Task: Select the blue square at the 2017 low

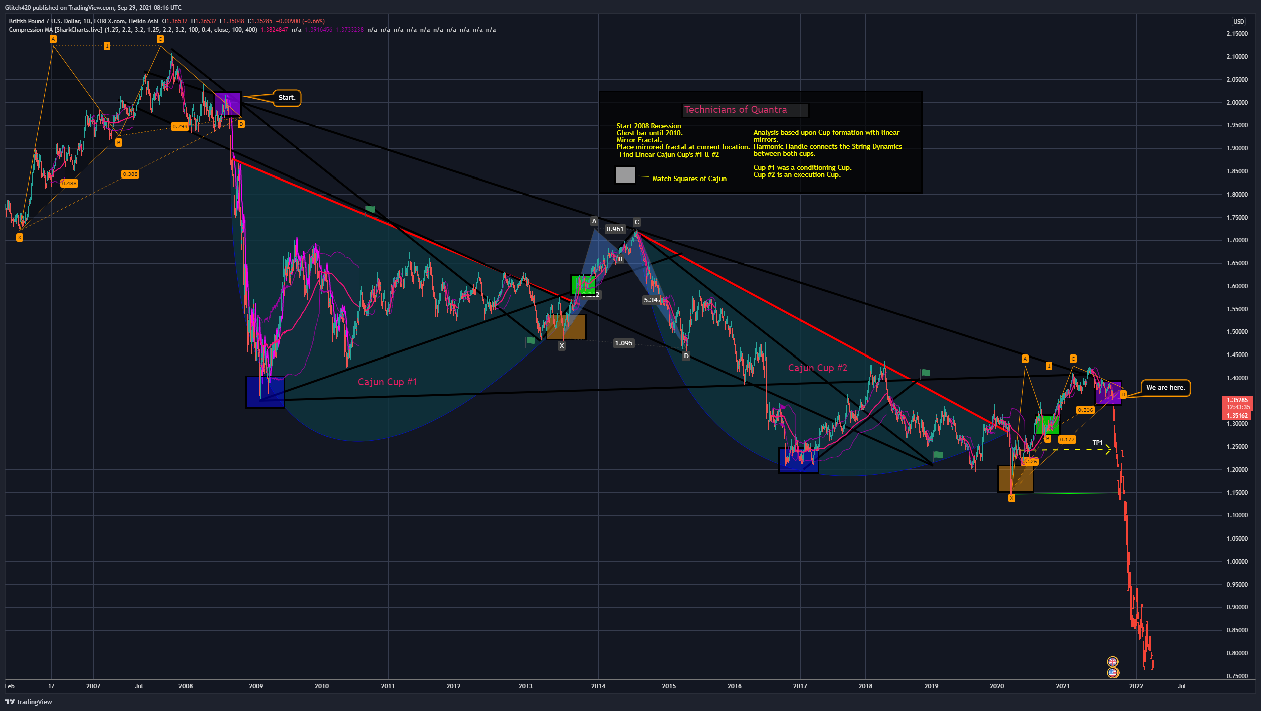Action: [799, 460]
